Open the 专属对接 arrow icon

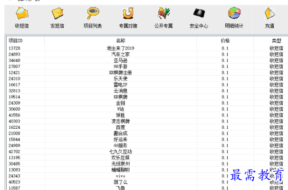click(x=128, y=13)
